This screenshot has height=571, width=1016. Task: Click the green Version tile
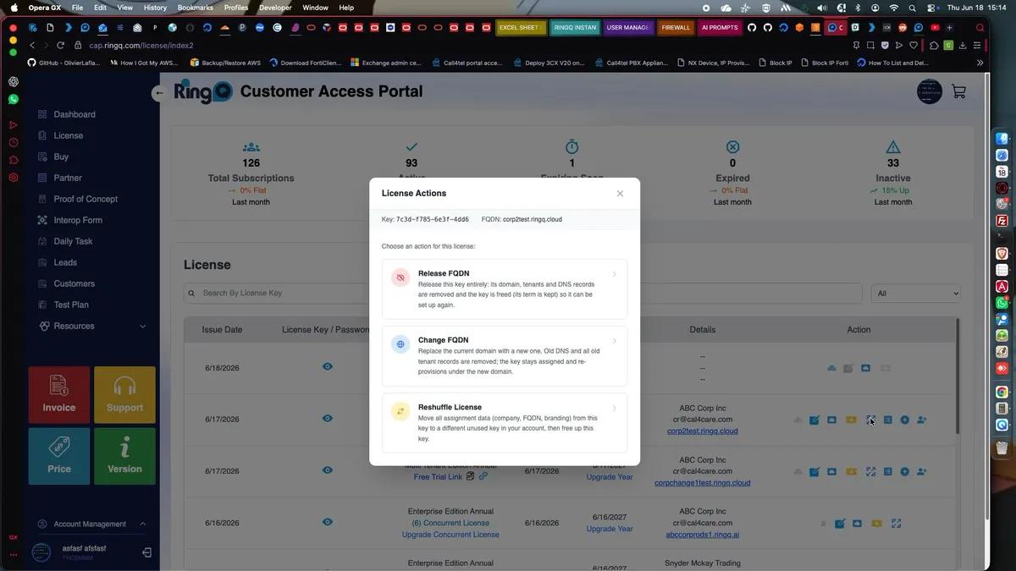[124, 456]
